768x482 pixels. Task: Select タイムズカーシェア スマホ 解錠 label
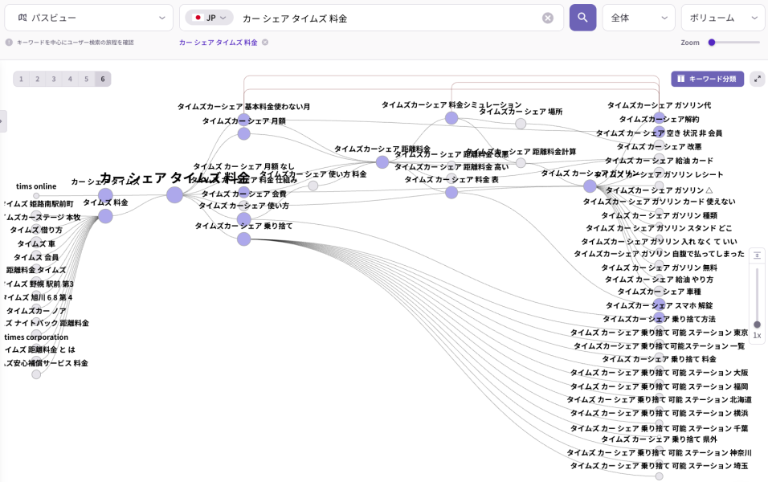click(x=660, y=305)
